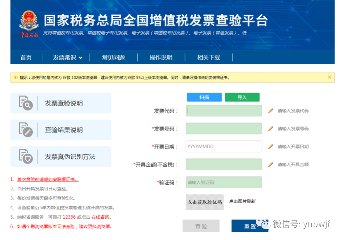Click the red note about 更换浏览器
This screenshot has width=341, height=240.
tap(61, 226)
